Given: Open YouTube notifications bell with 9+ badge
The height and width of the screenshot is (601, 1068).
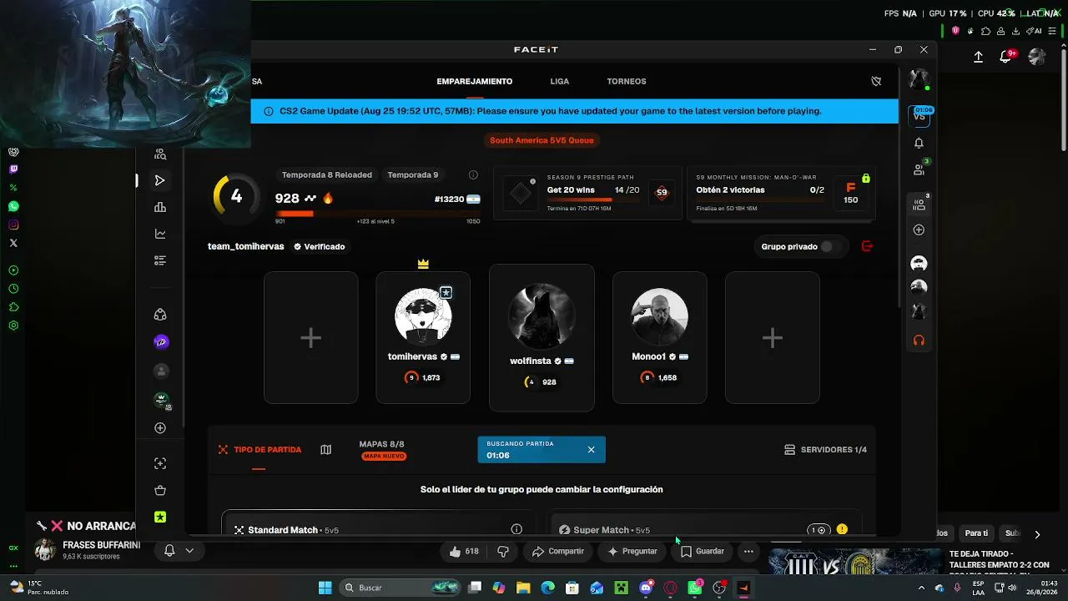Looking at the screenshot, I should click(1006, 57).
